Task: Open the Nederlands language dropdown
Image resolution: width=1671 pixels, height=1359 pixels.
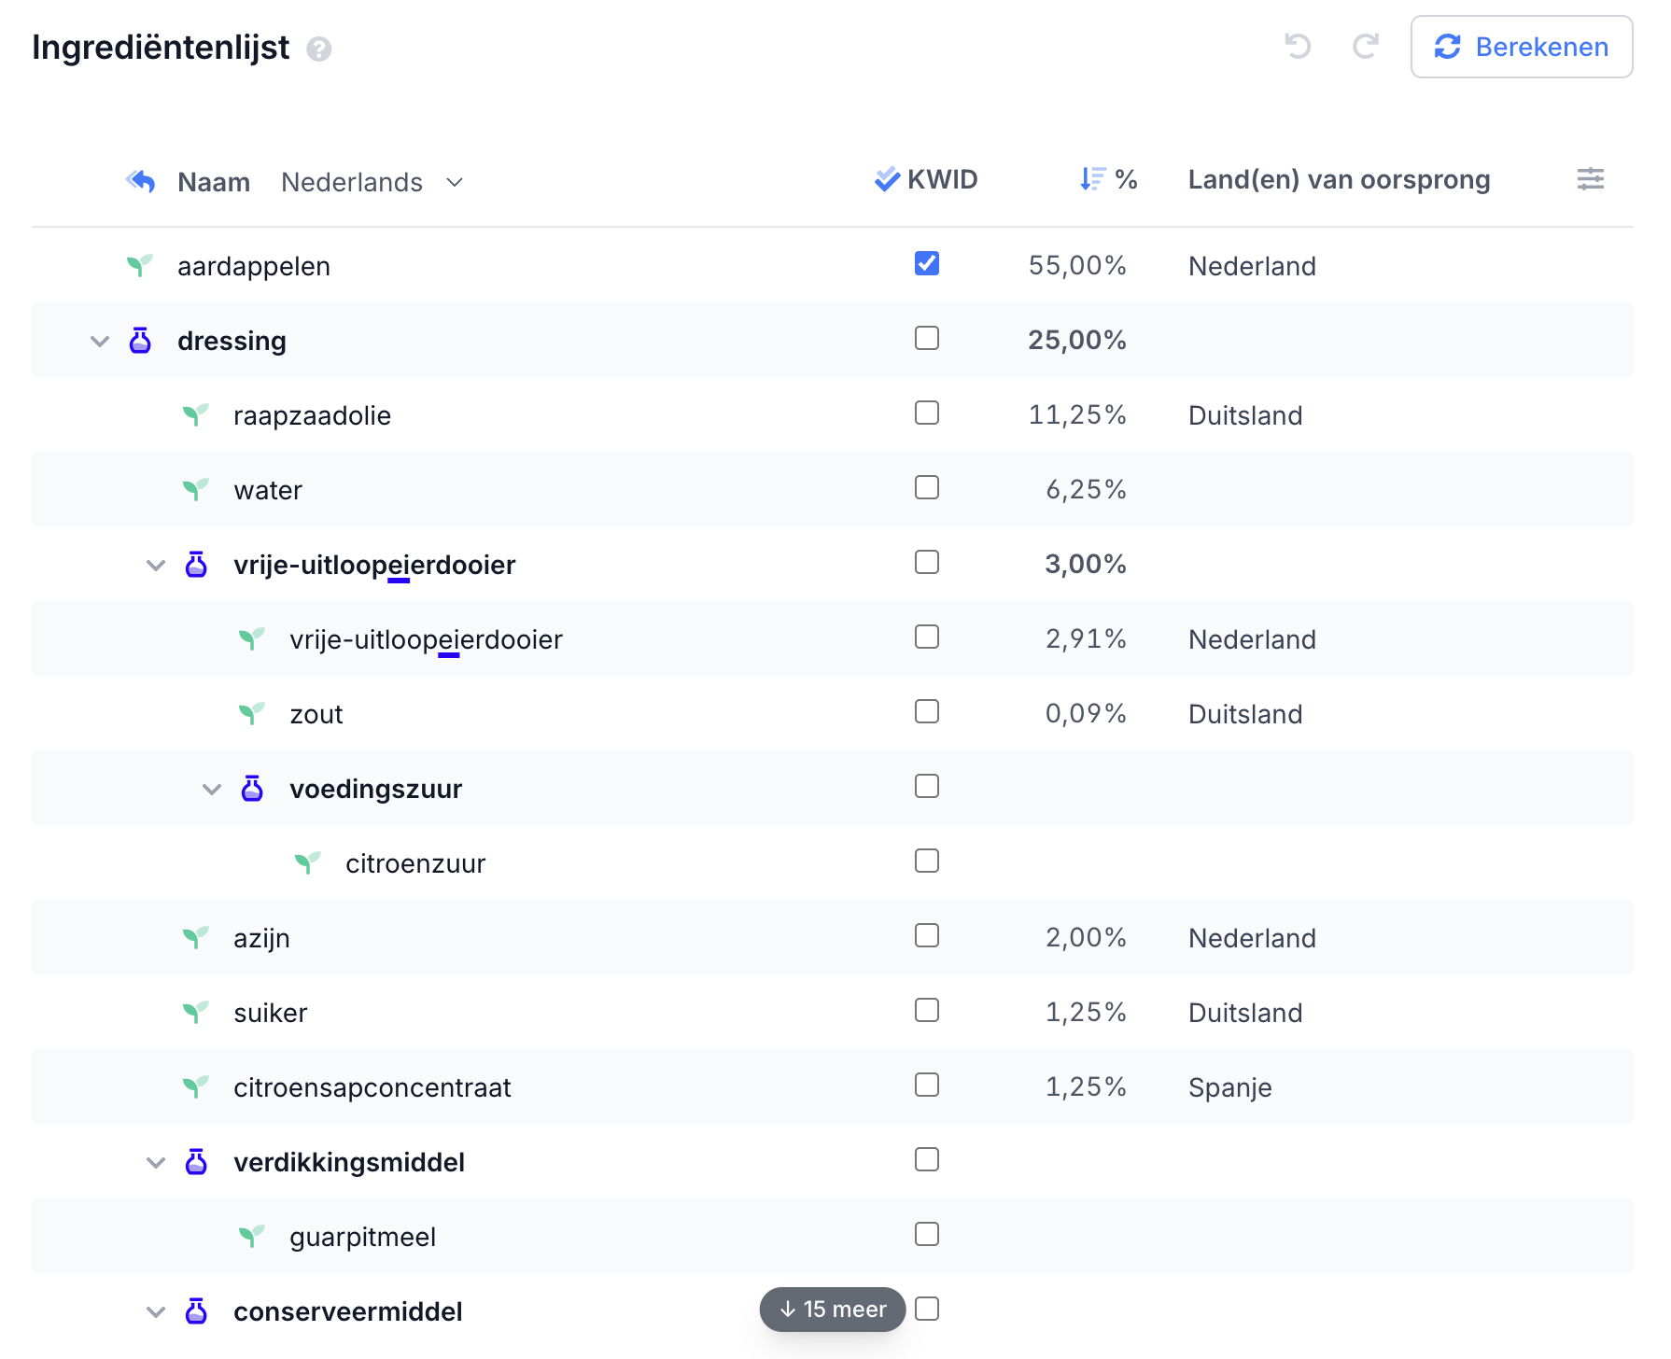Action: 372,182
